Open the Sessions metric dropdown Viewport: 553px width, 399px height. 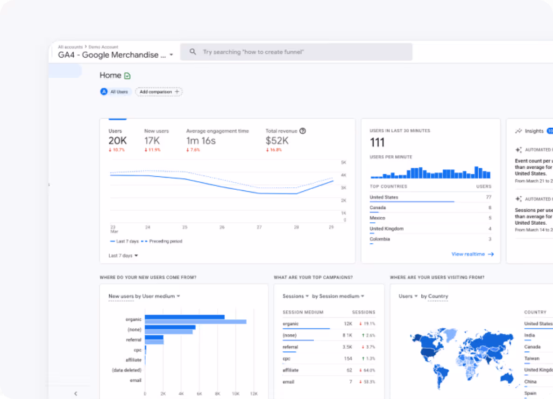click(296, 296)
